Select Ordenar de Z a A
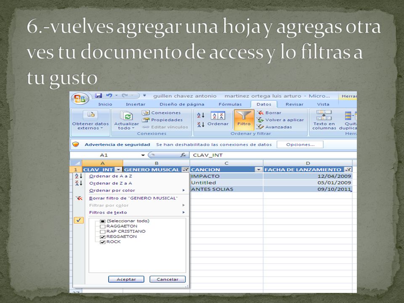 tap(110, 183)
